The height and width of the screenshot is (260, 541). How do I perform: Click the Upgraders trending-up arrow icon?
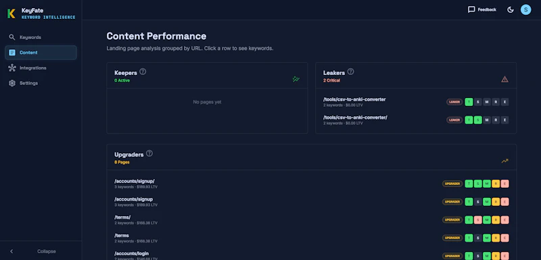tap(504, 161)
